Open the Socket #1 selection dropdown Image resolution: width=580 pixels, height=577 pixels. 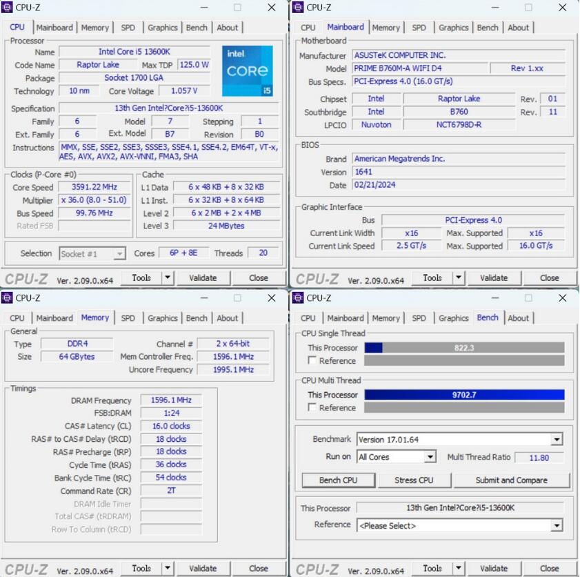[x=119, y=254]
